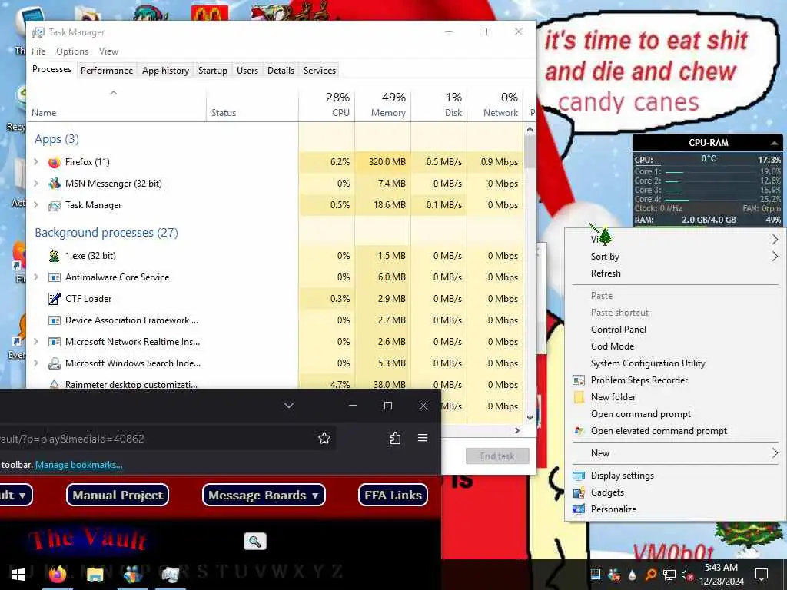Image resolution: width=787 pixels, height=590 pixels.
Task: Bookmark this page with the Firefox star icon
Action: tap(324, 439)
